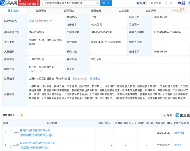Open 德马科技 related product link
The width and height of the screenshot is (190, 151).
(179, 133)
